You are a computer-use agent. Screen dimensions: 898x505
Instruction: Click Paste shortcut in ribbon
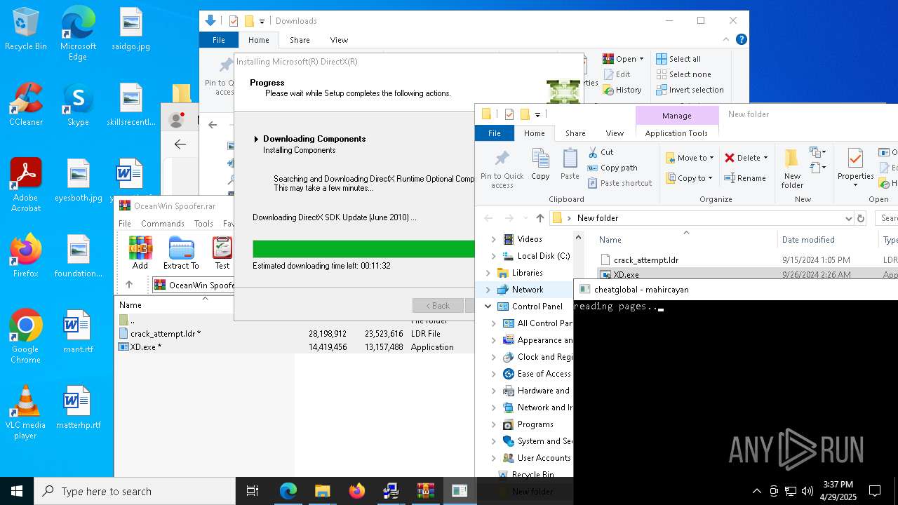[619, 183]
